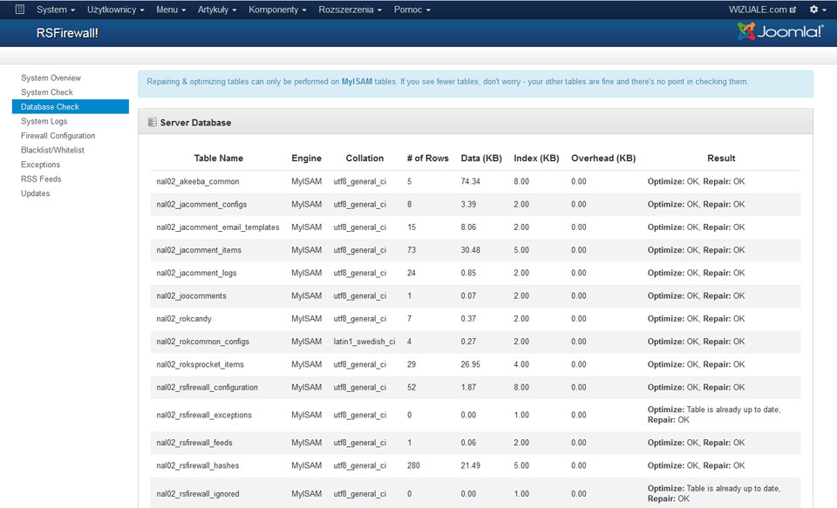837x508 pixels.
Task: Click nal02_rokcommon_configs table name
Action: [203, 342]
